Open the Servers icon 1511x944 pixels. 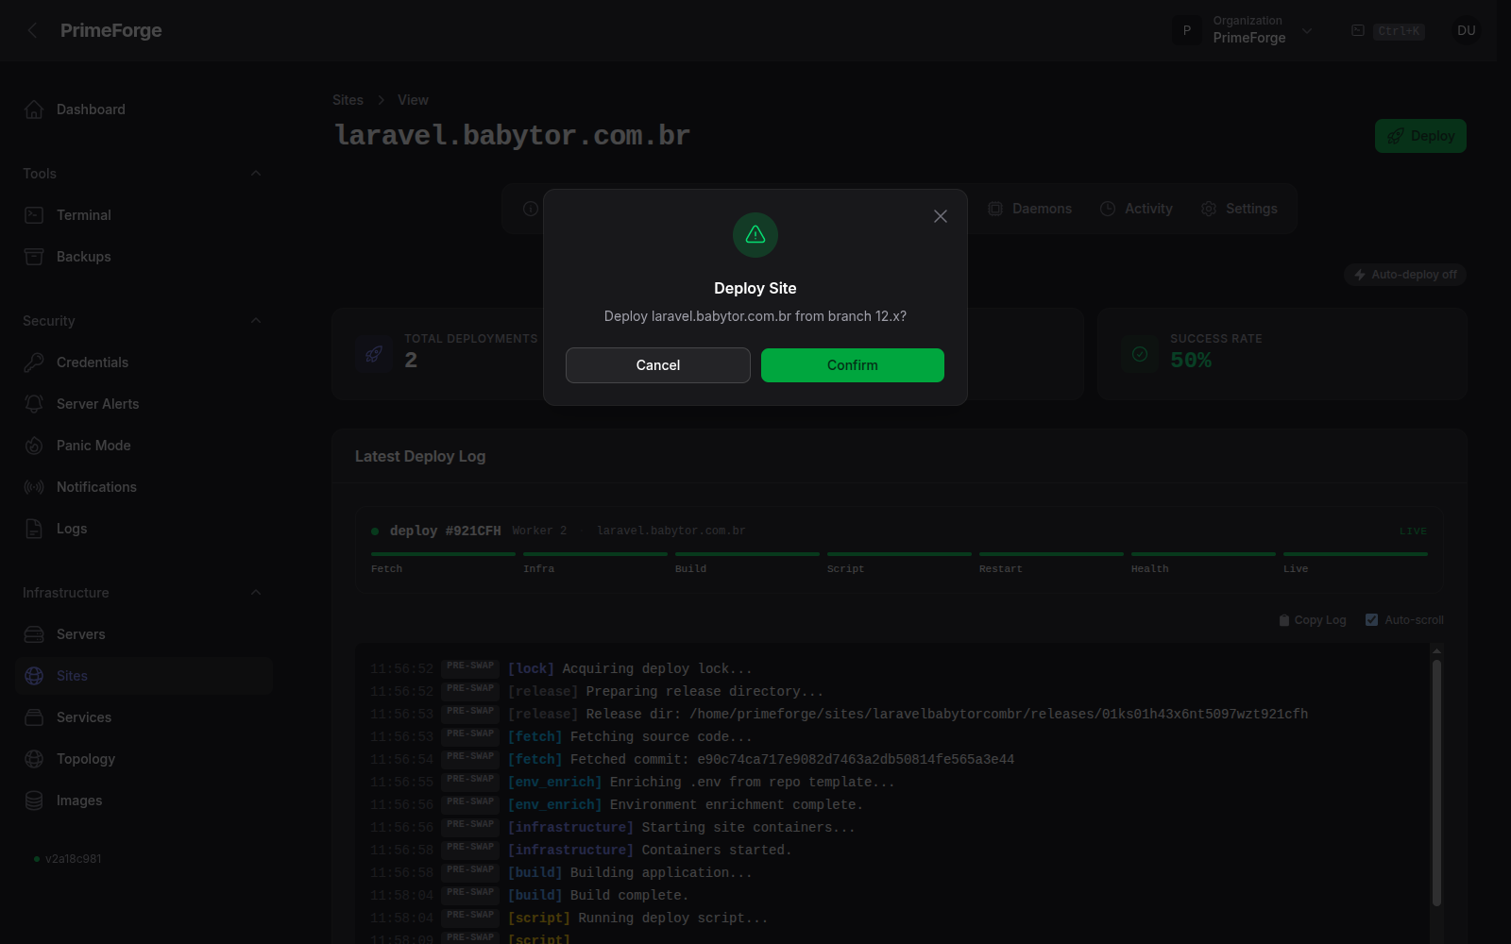(34, 634)
